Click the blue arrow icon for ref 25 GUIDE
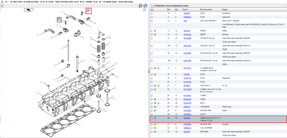287x138 pixels. [x=155, y=99]
